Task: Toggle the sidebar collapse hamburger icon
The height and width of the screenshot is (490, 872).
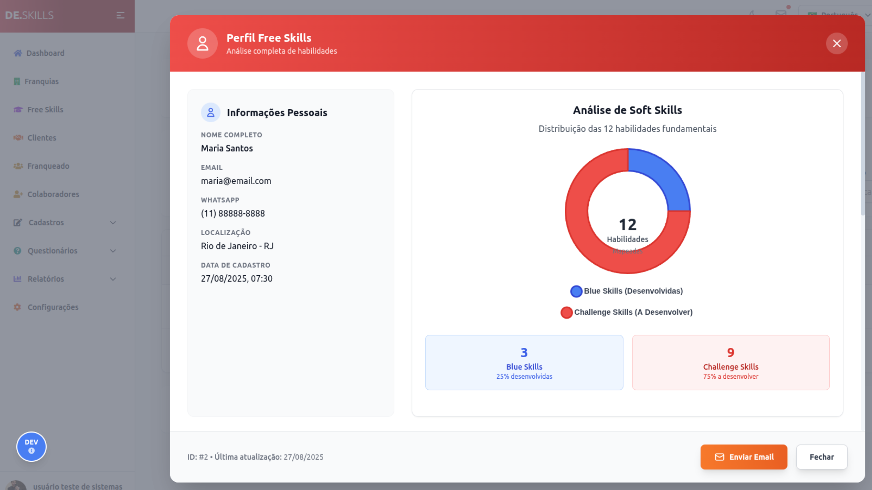Action: coord(120,15)
